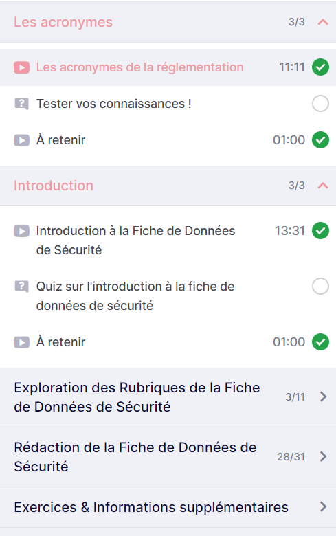
Task: Expand Rédaction de la Fiche de Données section
Action: [x=168, y=457]
